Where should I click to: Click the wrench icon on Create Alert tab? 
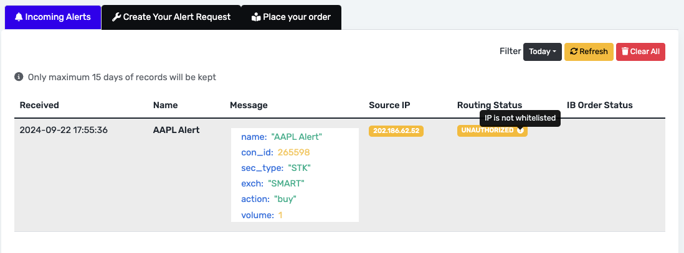[116, 17]
